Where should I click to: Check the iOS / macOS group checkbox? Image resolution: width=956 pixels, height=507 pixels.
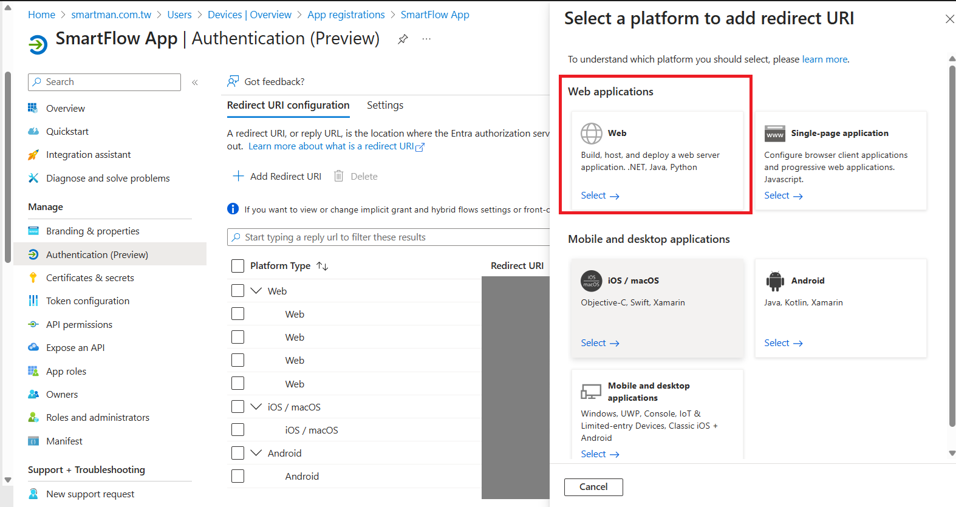[x=238, y=407]
